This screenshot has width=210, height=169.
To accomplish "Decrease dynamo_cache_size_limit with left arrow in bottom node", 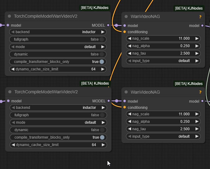I will click(x=13, y=145).
